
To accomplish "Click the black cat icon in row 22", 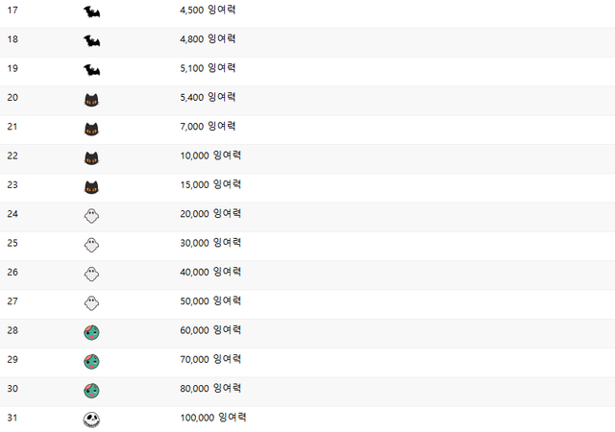I will [x=91, y=158].
